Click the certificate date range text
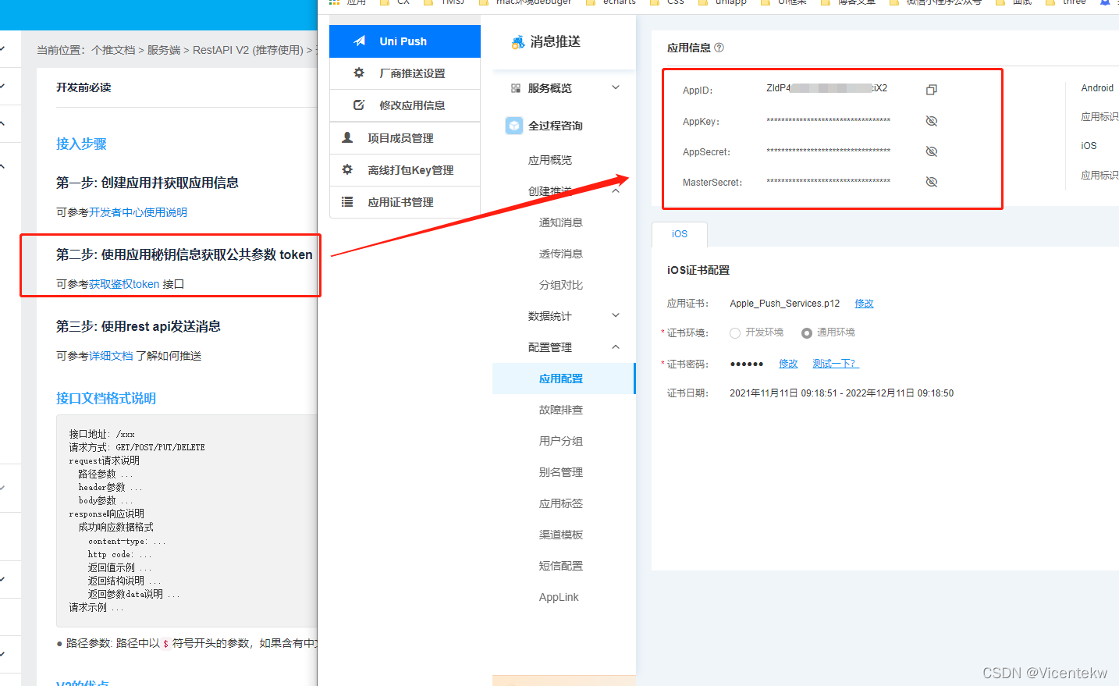The image size is (1119, 686). (x=841, y=393)
